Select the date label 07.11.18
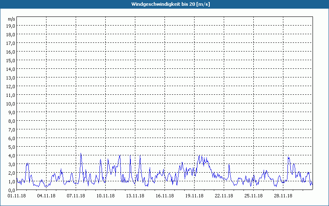 [x=76, y=196]
